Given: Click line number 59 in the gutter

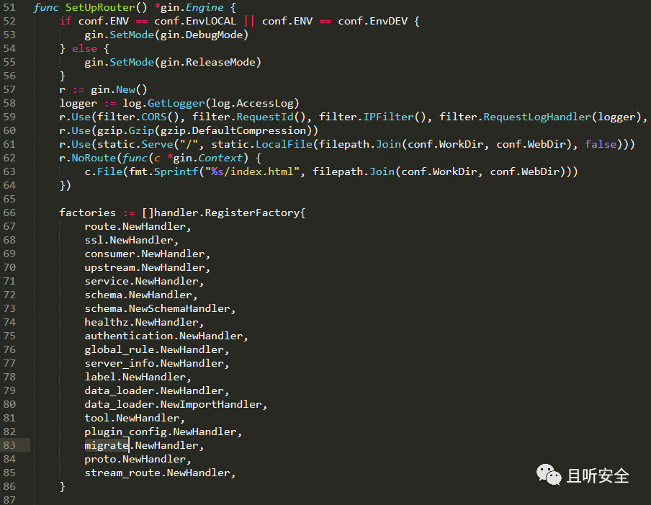Looking at the screenshot, I should pos(9,117).
